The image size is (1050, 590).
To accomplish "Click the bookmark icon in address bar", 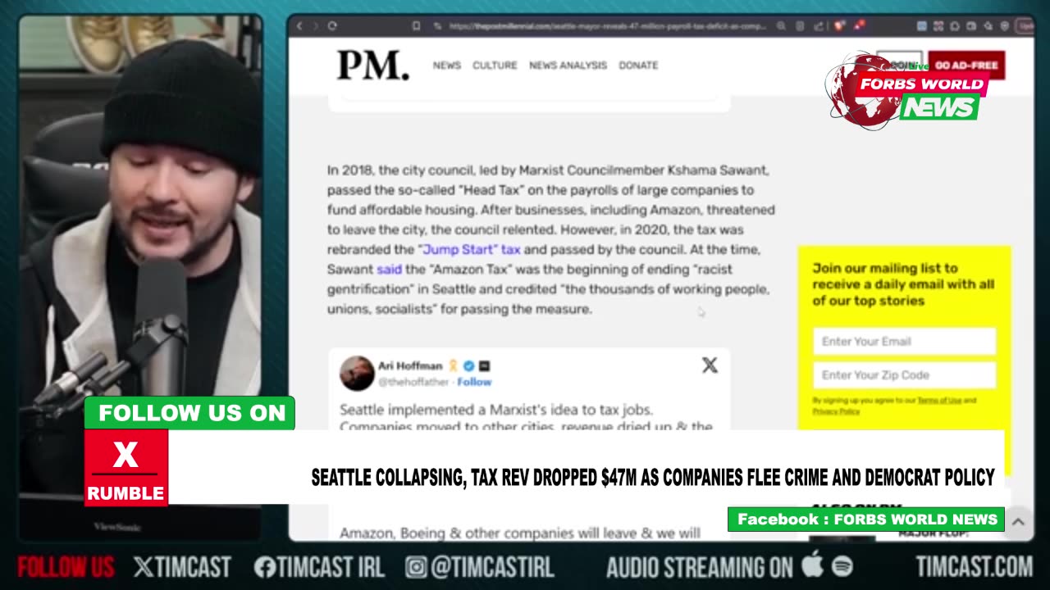I will pos(417,26).
